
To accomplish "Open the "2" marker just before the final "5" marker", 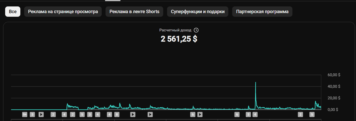I will (x=300, y=115).
